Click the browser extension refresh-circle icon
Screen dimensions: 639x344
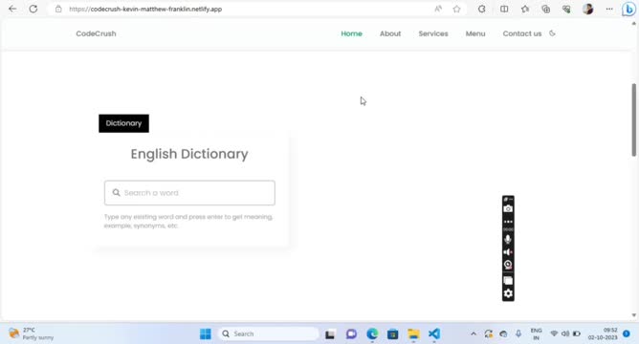tap(482, 9)
